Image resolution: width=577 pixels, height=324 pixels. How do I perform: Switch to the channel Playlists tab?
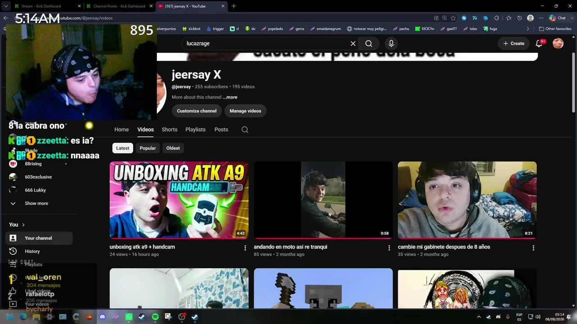click(195, 130)
